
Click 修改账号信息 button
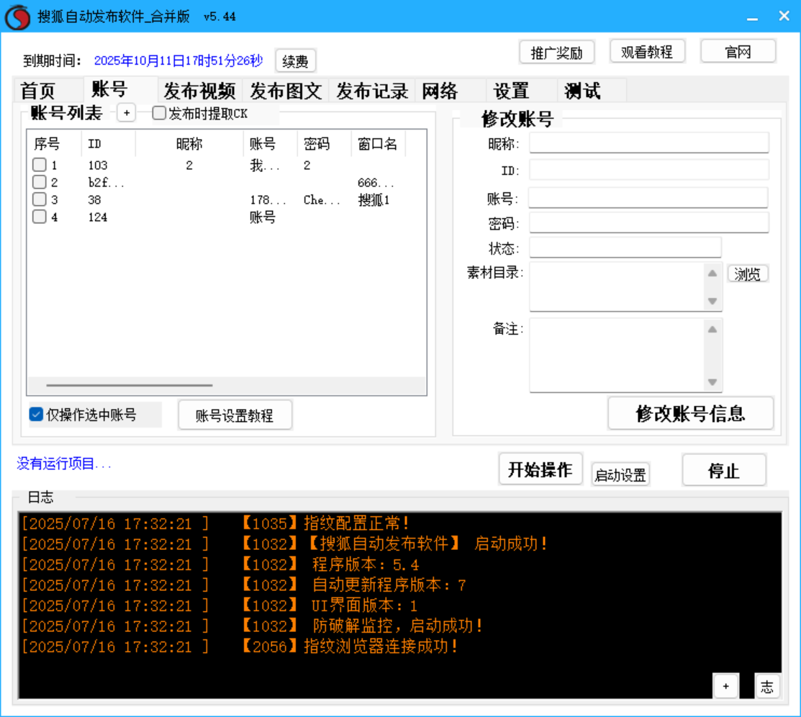coord(691,413)
